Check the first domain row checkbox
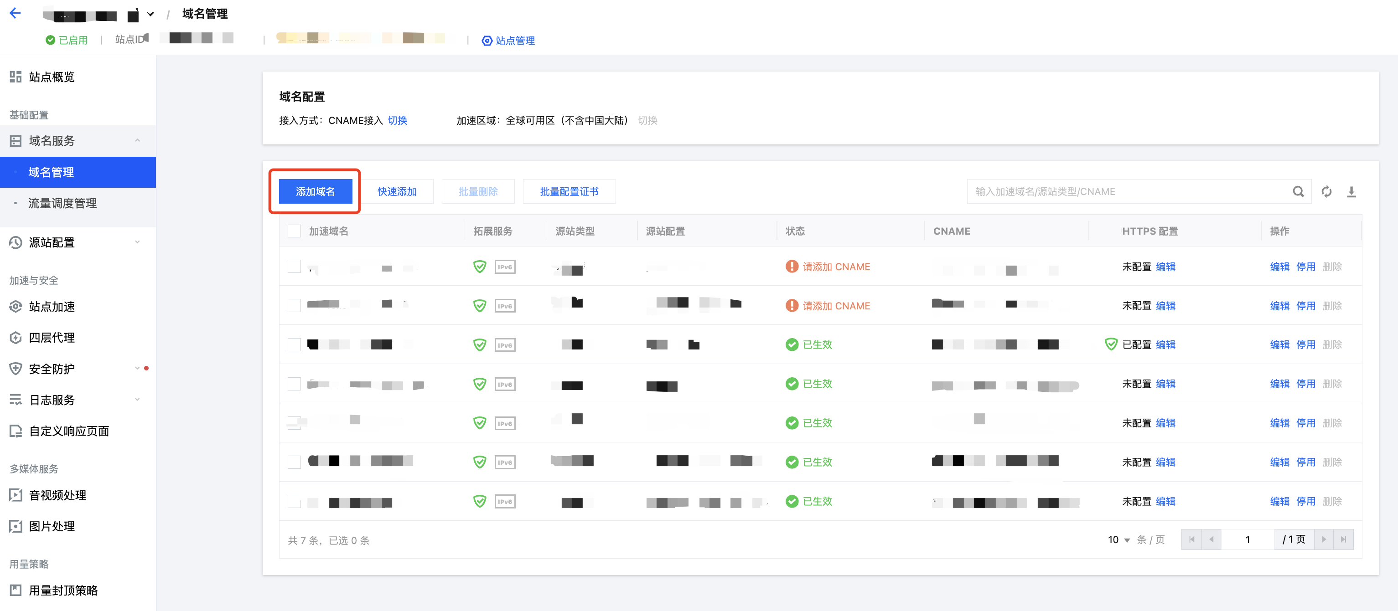 (294, 267)
